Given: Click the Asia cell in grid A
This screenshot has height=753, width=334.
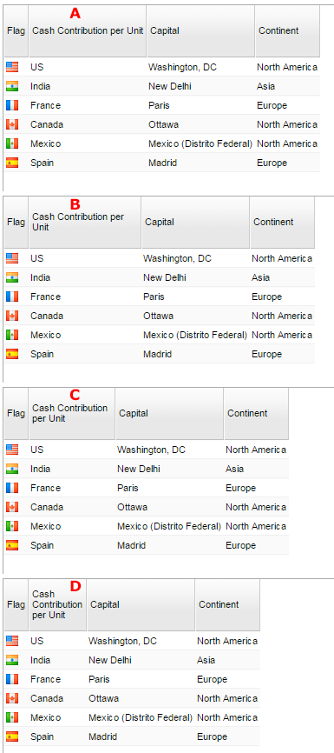Looking at the screenshot, I should [x=287, y=86].
